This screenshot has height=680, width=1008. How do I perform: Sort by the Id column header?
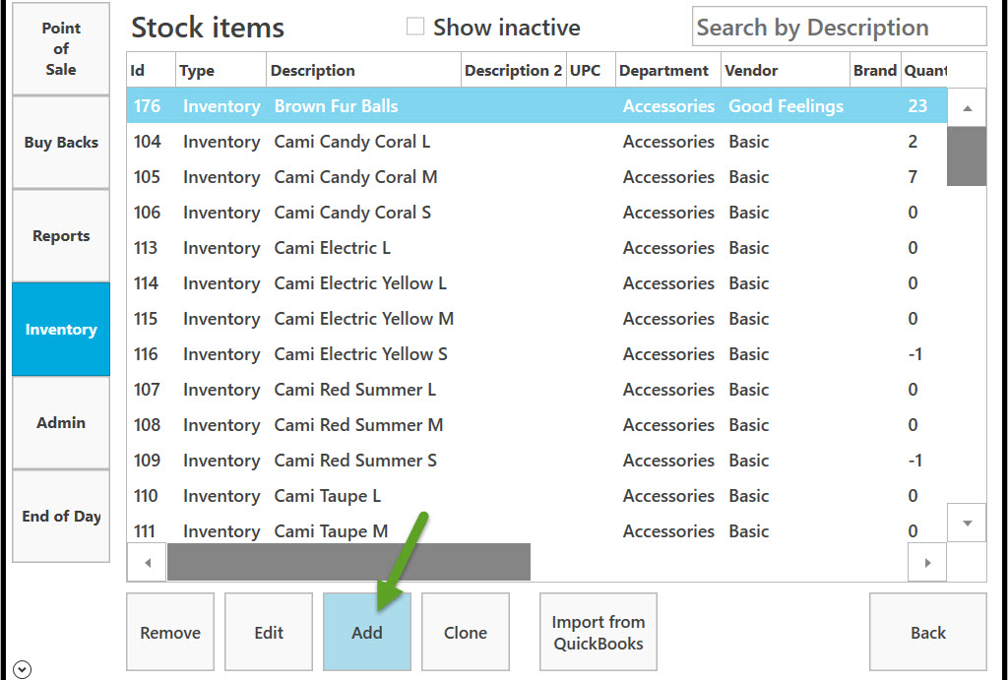tap(151, 70)
